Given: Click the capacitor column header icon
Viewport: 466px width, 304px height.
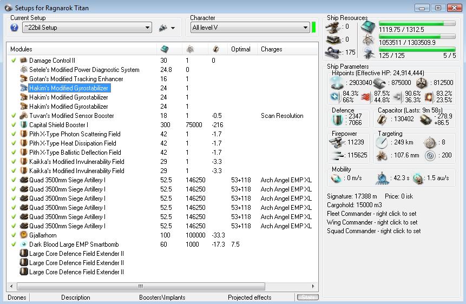Looking at the screenshot, I should (x=216, y=49).
